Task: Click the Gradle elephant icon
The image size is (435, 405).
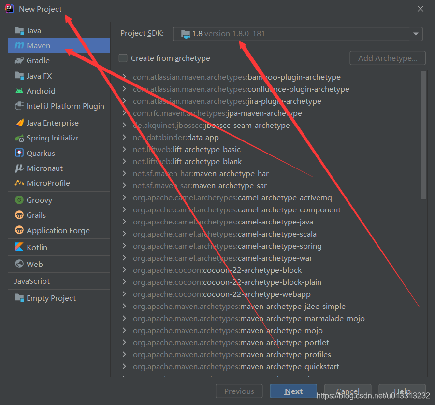Action: point(19,60)
